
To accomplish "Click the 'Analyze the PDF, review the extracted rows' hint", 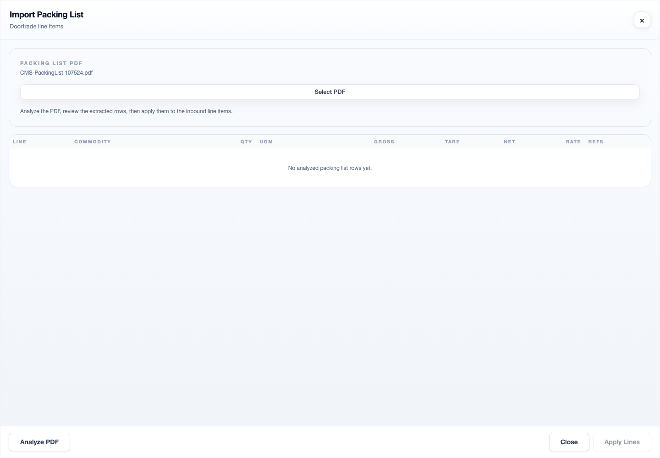I will pos(126,111).
